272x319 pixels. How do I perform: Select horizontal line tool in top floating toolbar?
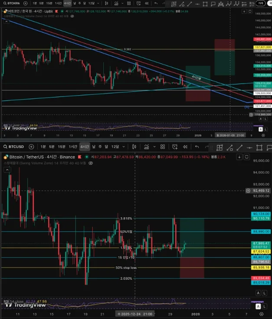click(x=197, y=4)
